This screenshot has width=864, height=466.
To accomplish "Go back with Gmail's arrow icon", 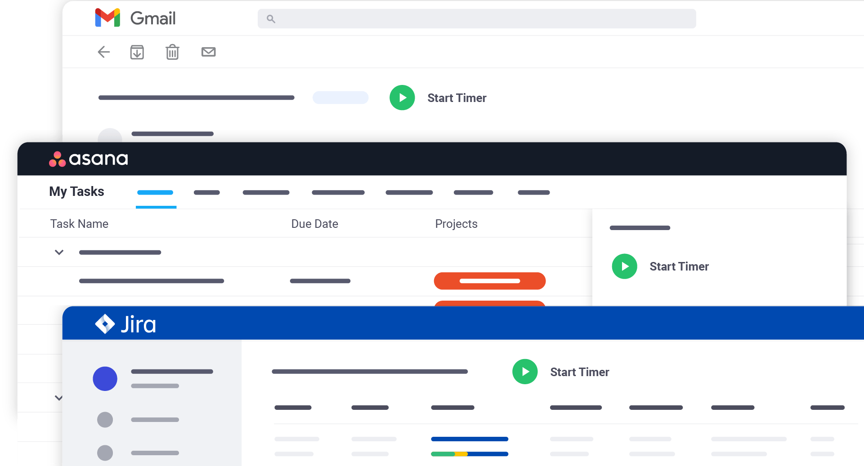I will (x=104, y=52).
